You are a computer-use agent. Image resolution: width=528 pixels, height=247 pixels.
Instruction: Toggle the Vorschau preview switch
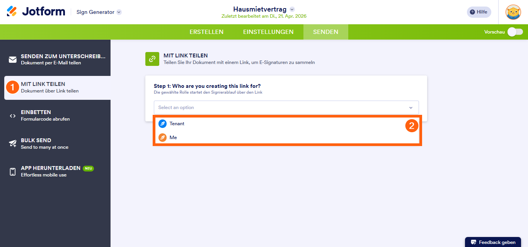pos(515,32)
